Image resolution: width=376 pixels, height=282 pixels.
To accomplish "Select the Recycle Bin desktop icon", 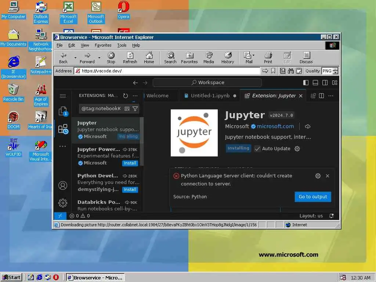I will click(14, 93).
